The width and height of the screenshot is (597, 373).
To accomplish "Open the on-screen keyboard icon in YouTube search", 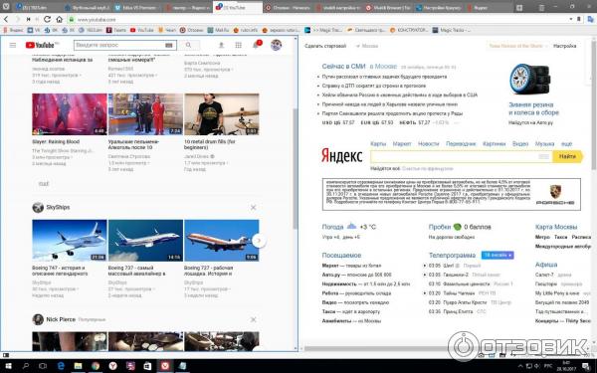I will 169,45.
